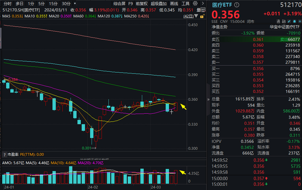Screen dimensions: 302x190
Task: Click the 总量 1615.89万 value
Action: pyautogui.click(x=245, y=99)
